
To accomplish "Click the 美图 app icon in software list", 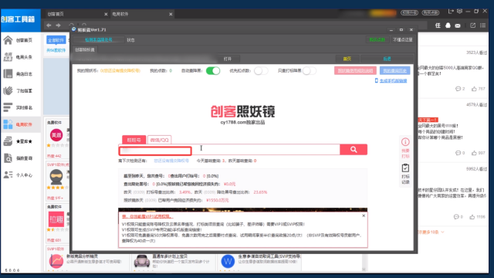I will (x=56, y=135).
